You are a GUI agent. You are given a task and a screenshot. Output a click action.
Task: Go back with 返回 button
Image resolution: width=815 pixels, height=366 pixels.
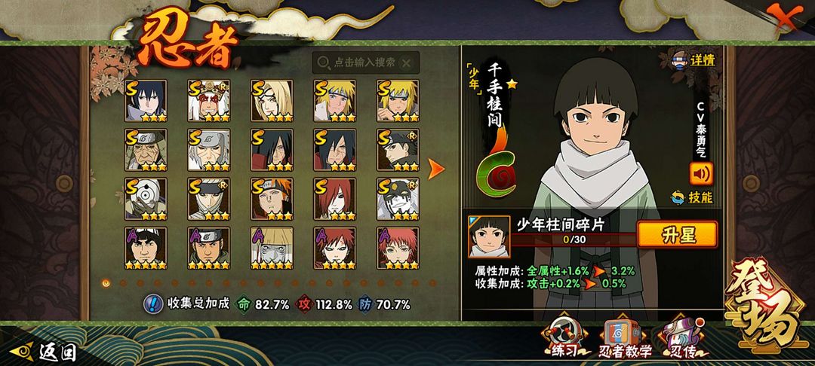coord(44,352)
